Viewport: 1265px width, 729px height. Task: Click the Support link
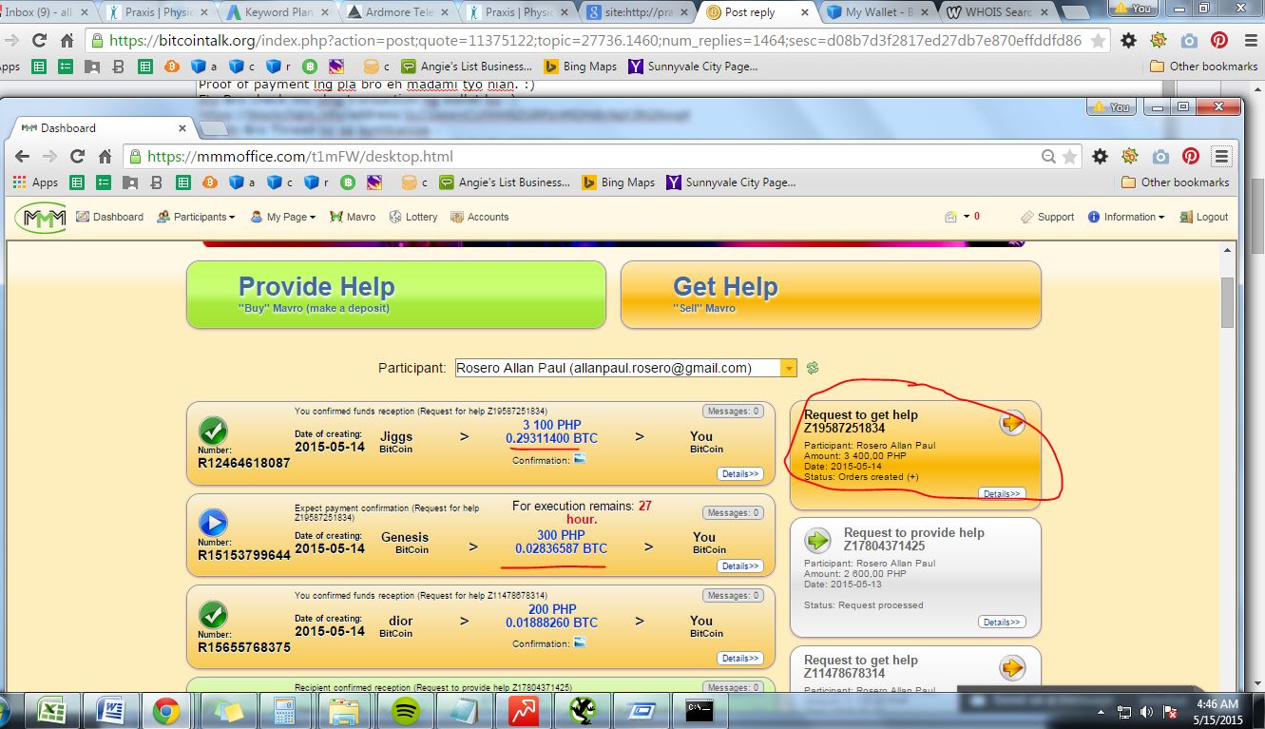point(1047,217)
